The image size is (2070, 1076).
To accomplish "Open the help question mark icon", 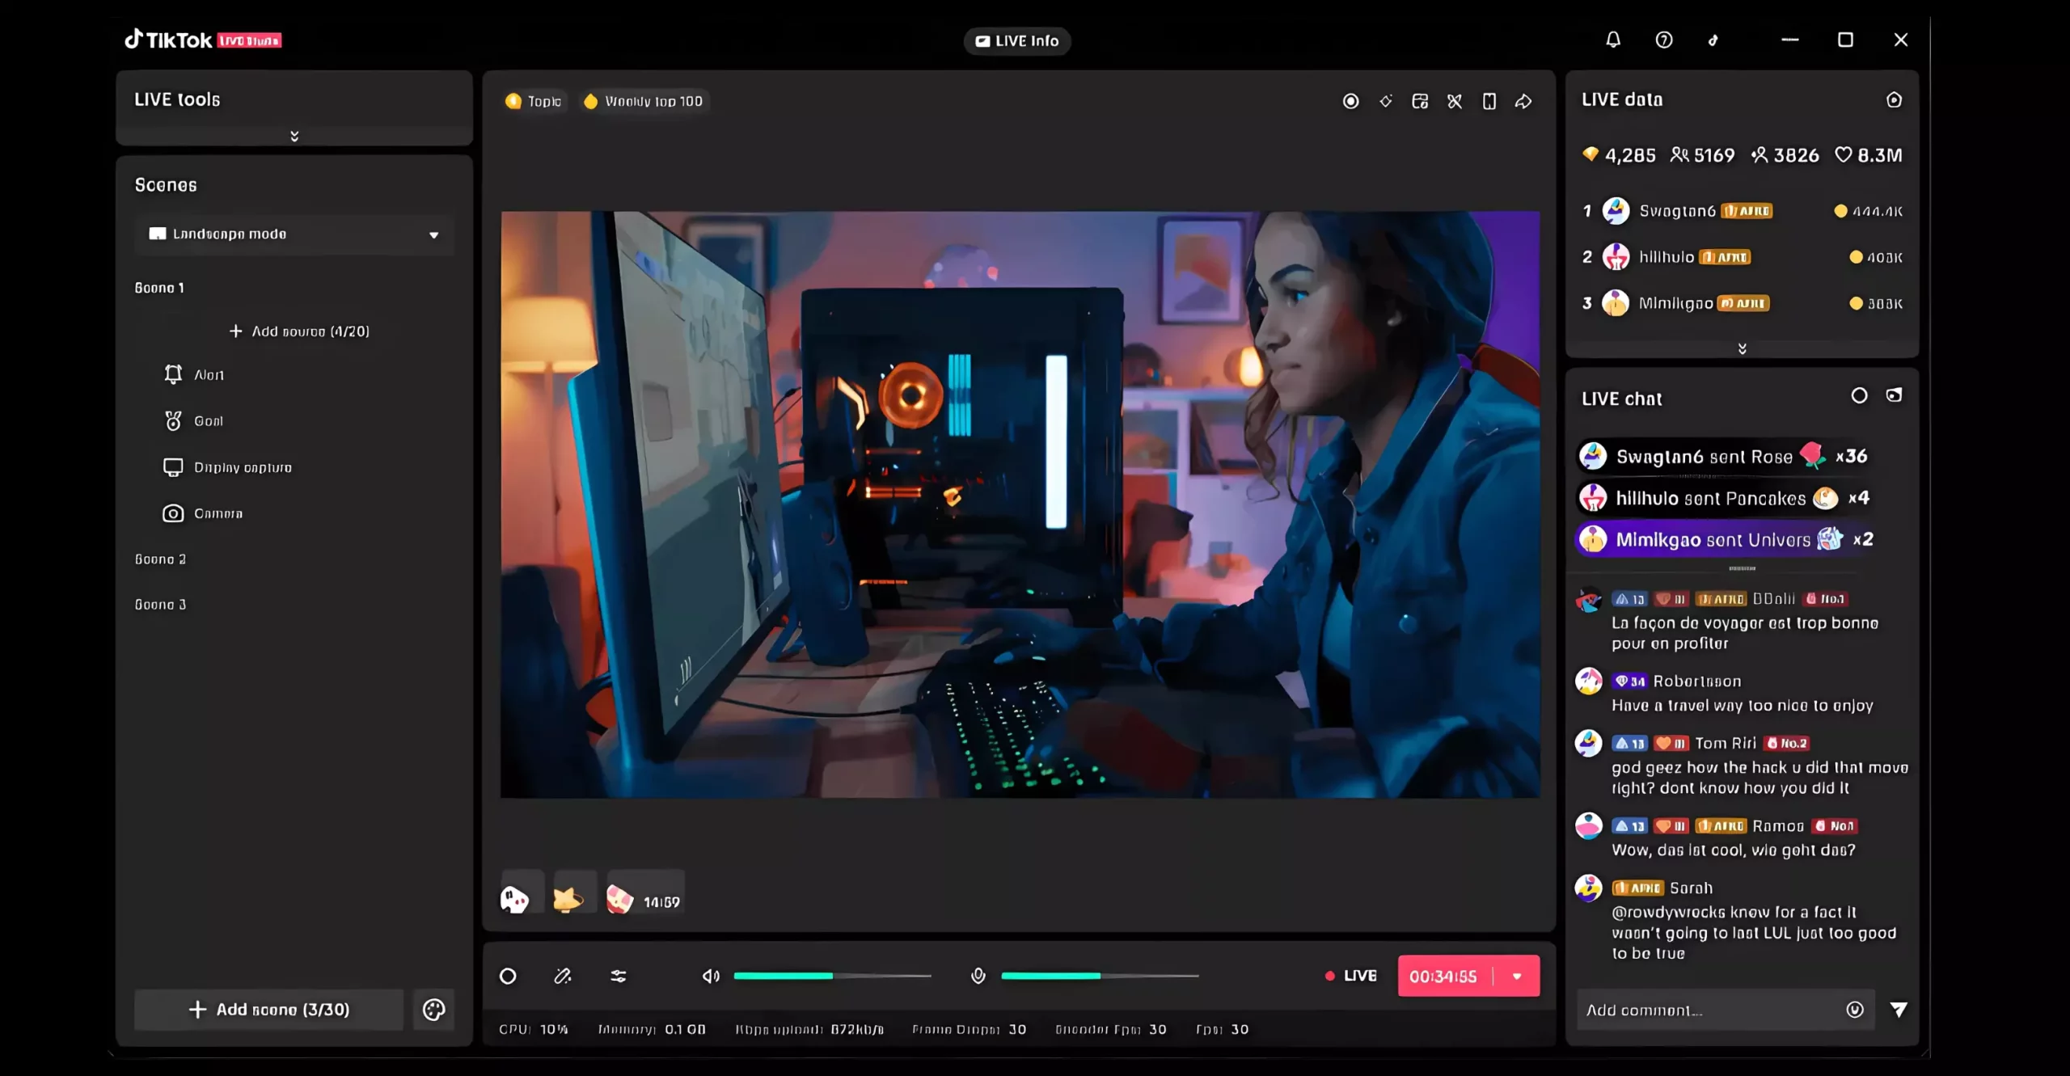I will pos(1663,40).
